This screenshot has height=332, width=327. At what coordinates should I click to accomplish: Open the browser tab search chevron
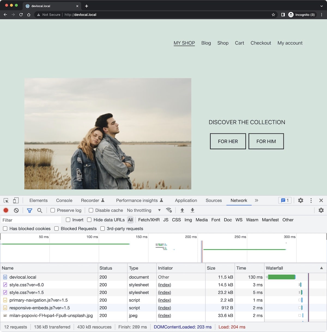click(x=322, y=6)
